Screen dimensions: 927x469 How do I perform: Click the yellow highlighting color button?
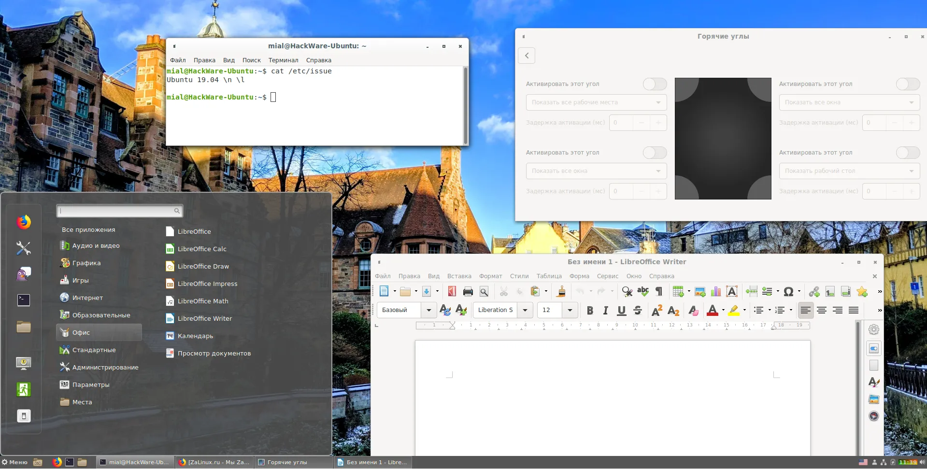click(734, 311)
